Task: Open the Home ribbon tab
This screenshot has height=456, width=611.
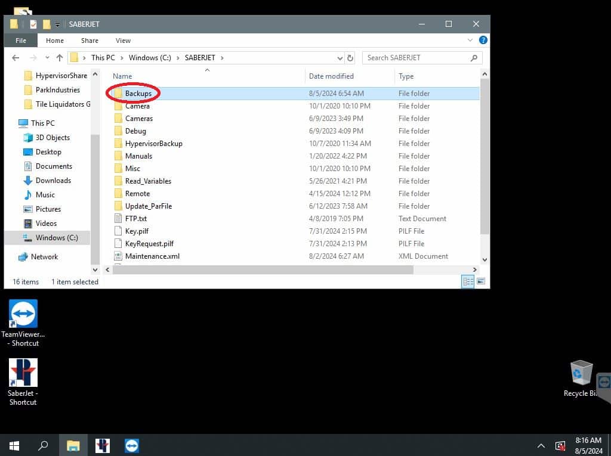Action: click(54, 41)
